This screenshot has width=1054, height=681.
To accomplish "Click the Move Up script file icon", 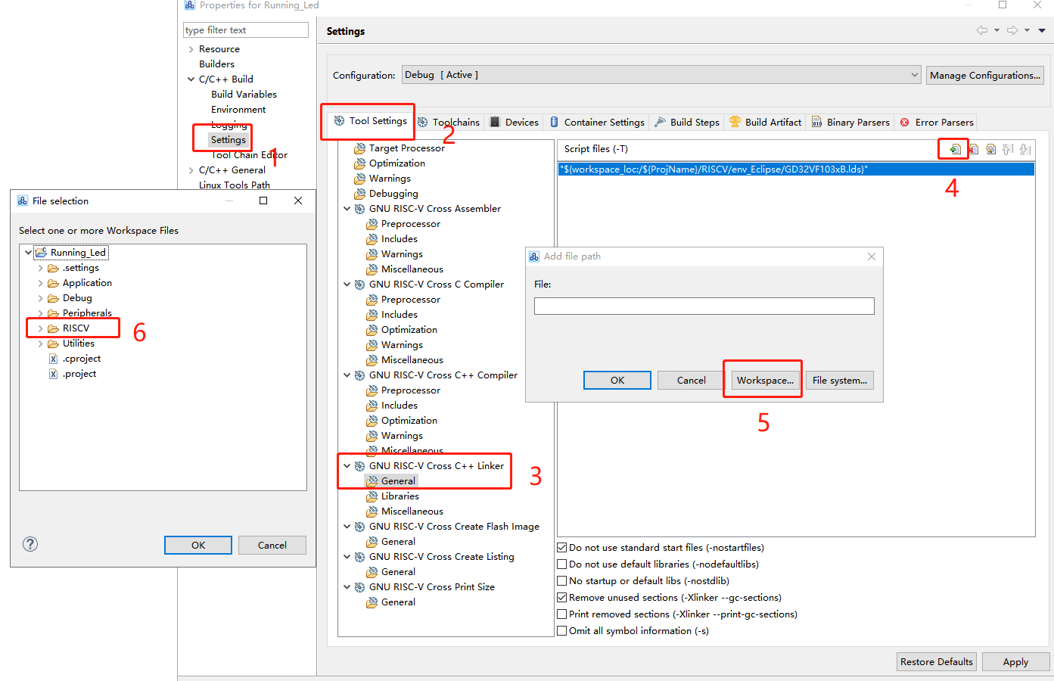I will (x=1008, y=149).
